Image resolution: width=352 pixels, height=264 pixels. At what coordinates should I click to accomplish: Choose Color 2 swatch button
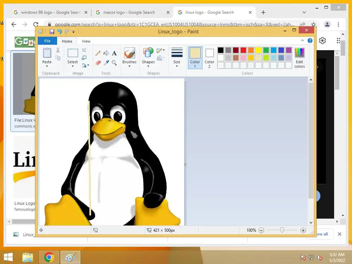tap(209, 58)
